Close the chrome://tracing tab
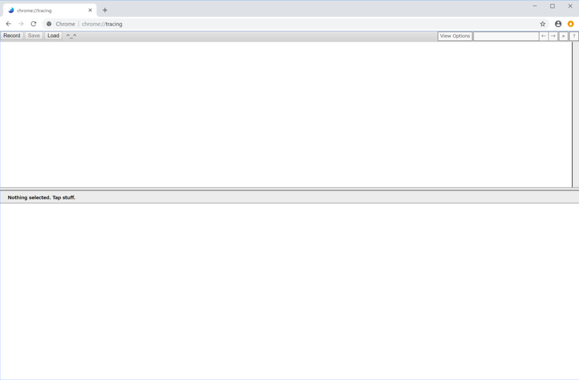The image size is (579, 380). (90, 10)
